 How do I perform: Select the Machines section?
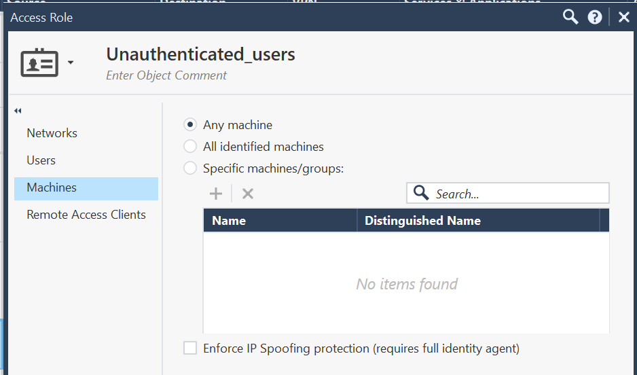click(x=52, y=187)
